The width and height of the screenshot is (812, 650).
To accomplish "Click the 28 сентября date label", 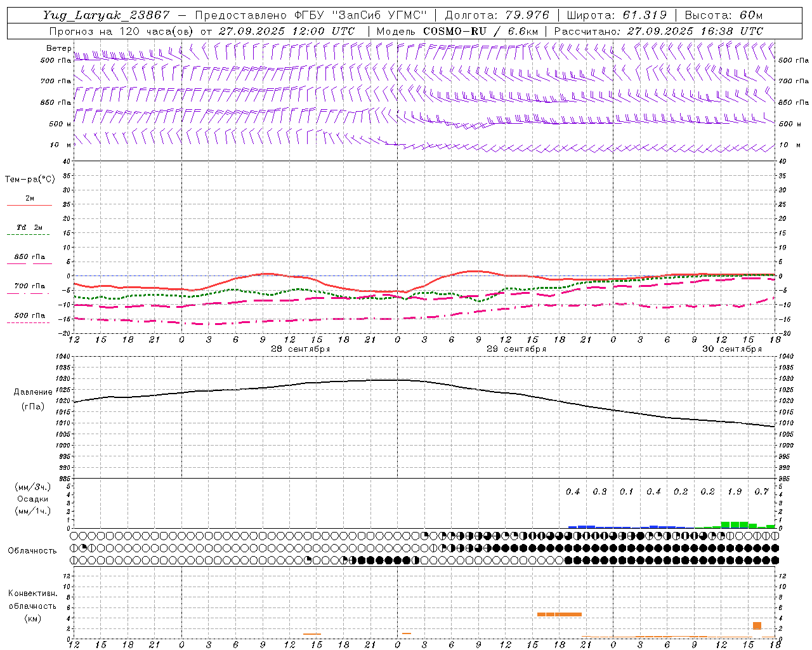I will point(300,349).
